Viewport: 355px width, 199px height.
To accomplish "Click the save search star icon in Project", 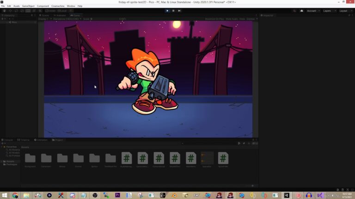I will pos(249,143).
